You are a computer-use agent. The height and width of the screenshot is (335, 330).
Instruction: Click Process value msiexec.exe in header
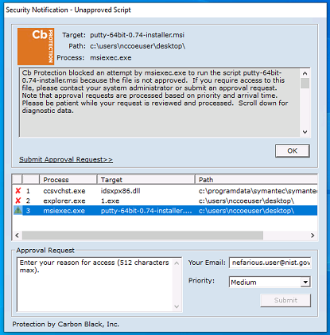(x=111, y=58)
